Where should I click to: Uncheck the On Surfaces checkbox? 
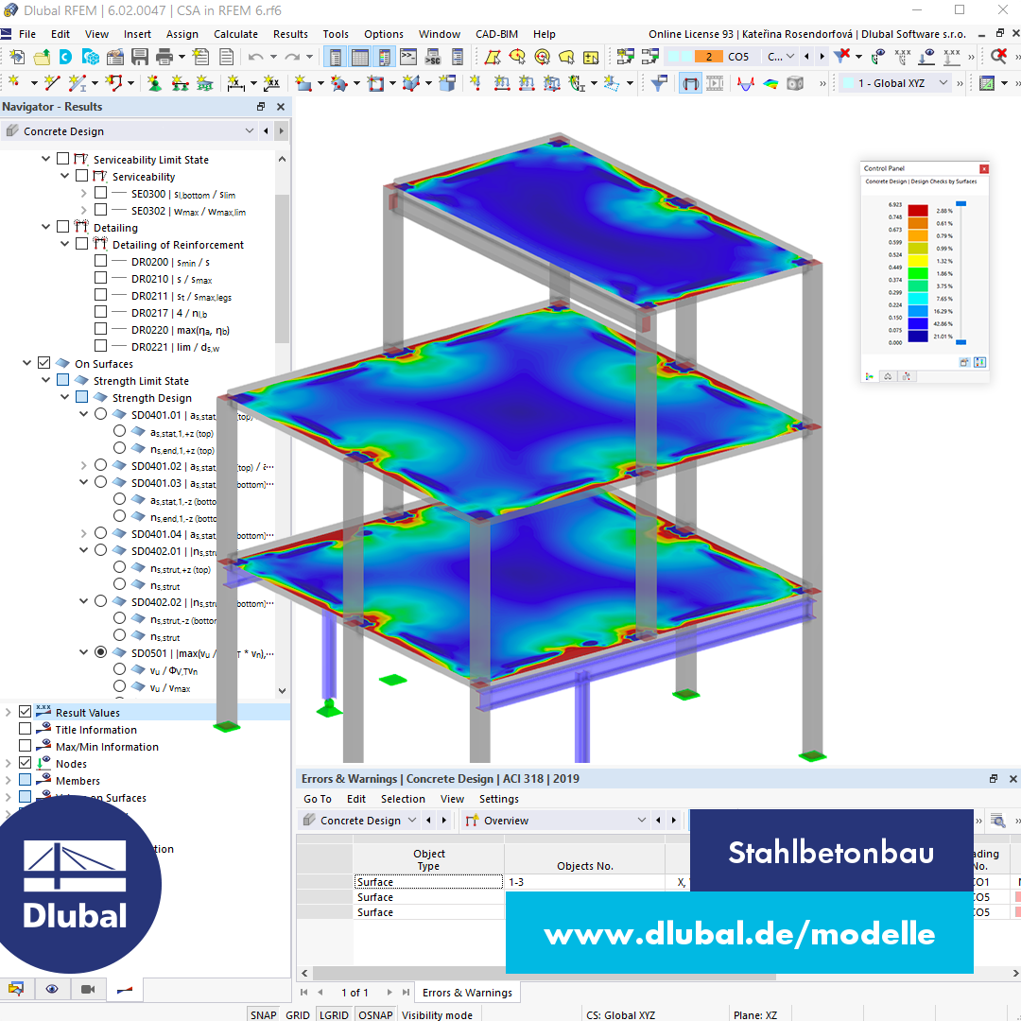tap(43, 363)
